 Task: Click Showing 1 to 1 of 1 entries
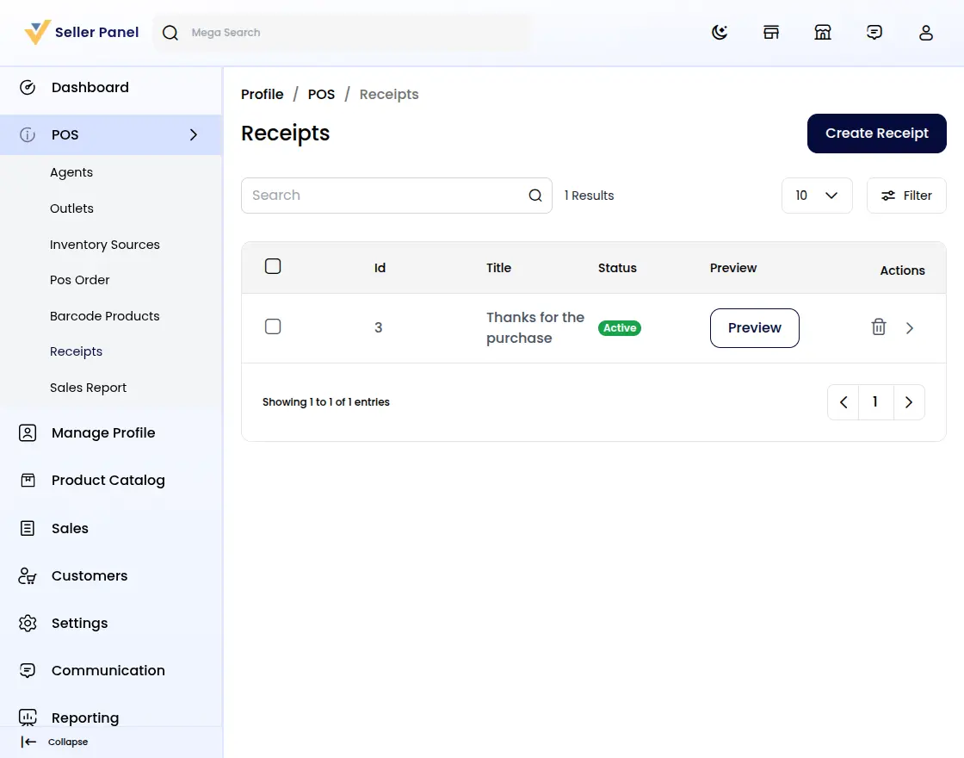point(326,402)
